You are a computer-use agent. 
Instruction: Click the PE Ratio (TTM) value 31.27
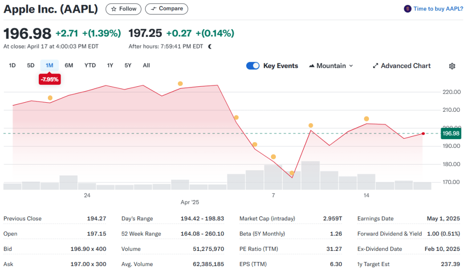coord(334,249)
